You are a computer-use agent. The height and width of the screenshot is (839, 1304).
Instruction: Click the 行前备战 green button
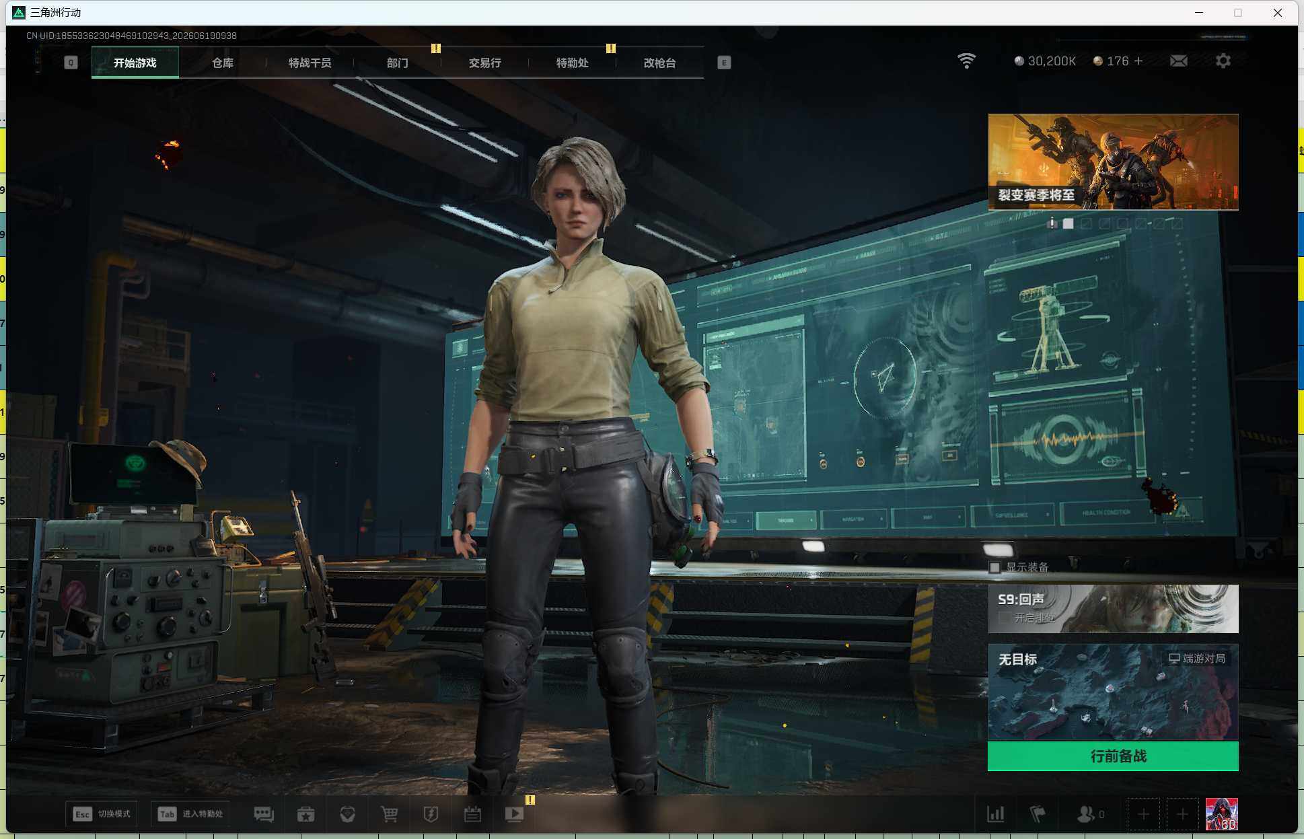pos(1113,756)
